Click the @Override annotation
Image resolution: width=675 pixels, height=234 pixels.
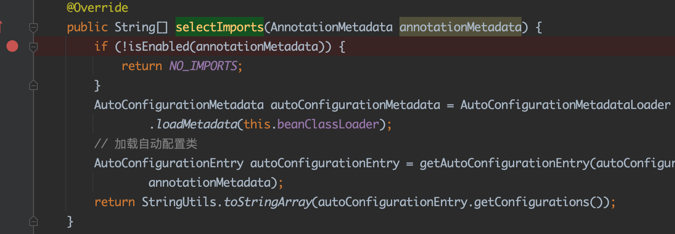[97, 8]
